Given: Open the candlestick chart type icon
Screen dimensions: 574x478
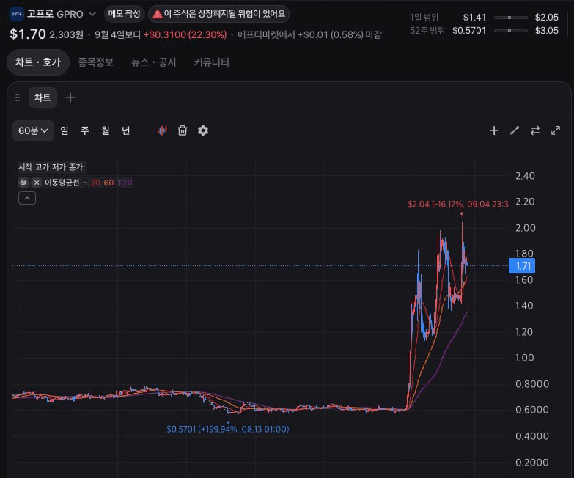Looking at the screenshot, I should (162, 130).
